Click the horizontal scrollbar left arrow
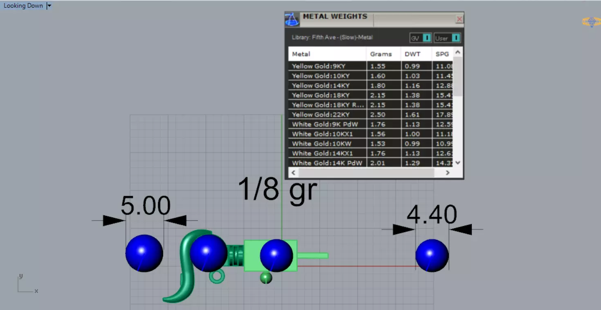The height and width of the screenshot is (310, 601). [x=293, y=173]
